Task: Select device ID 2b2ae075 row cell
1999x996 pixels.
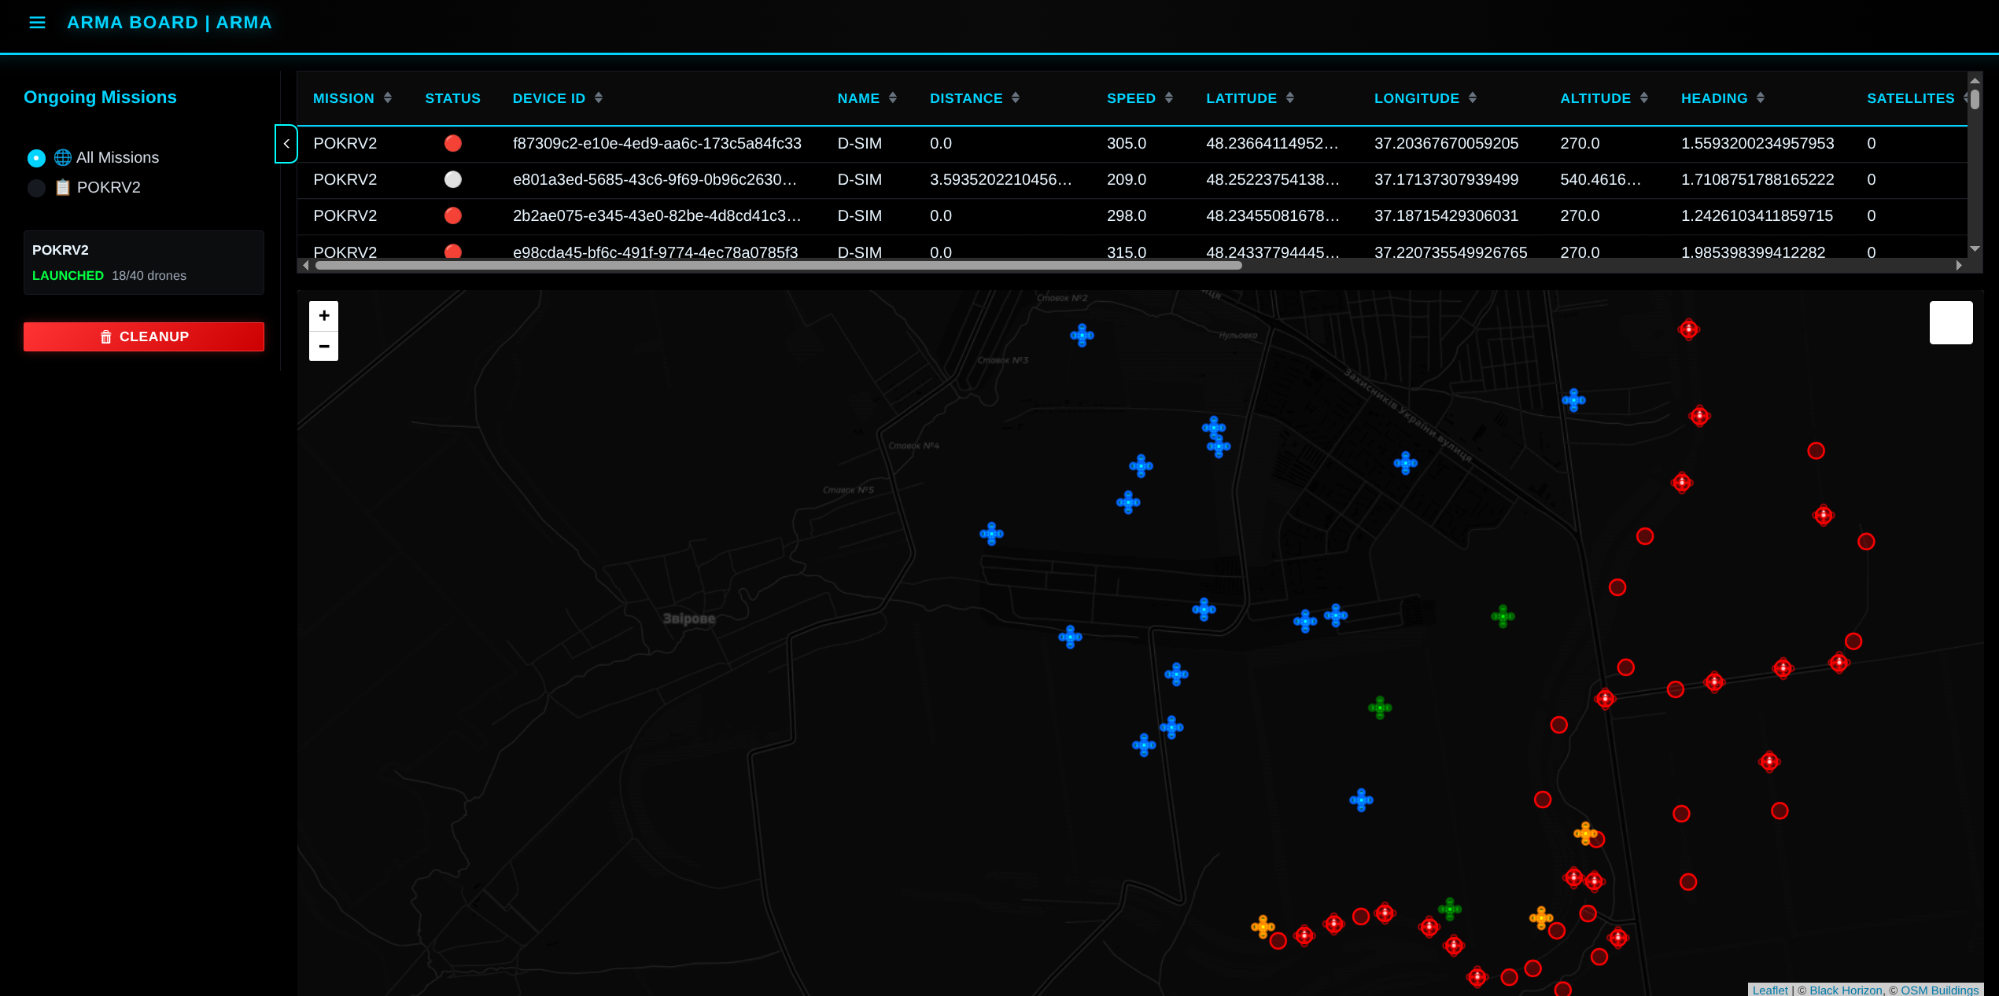Action: point(657,216)
